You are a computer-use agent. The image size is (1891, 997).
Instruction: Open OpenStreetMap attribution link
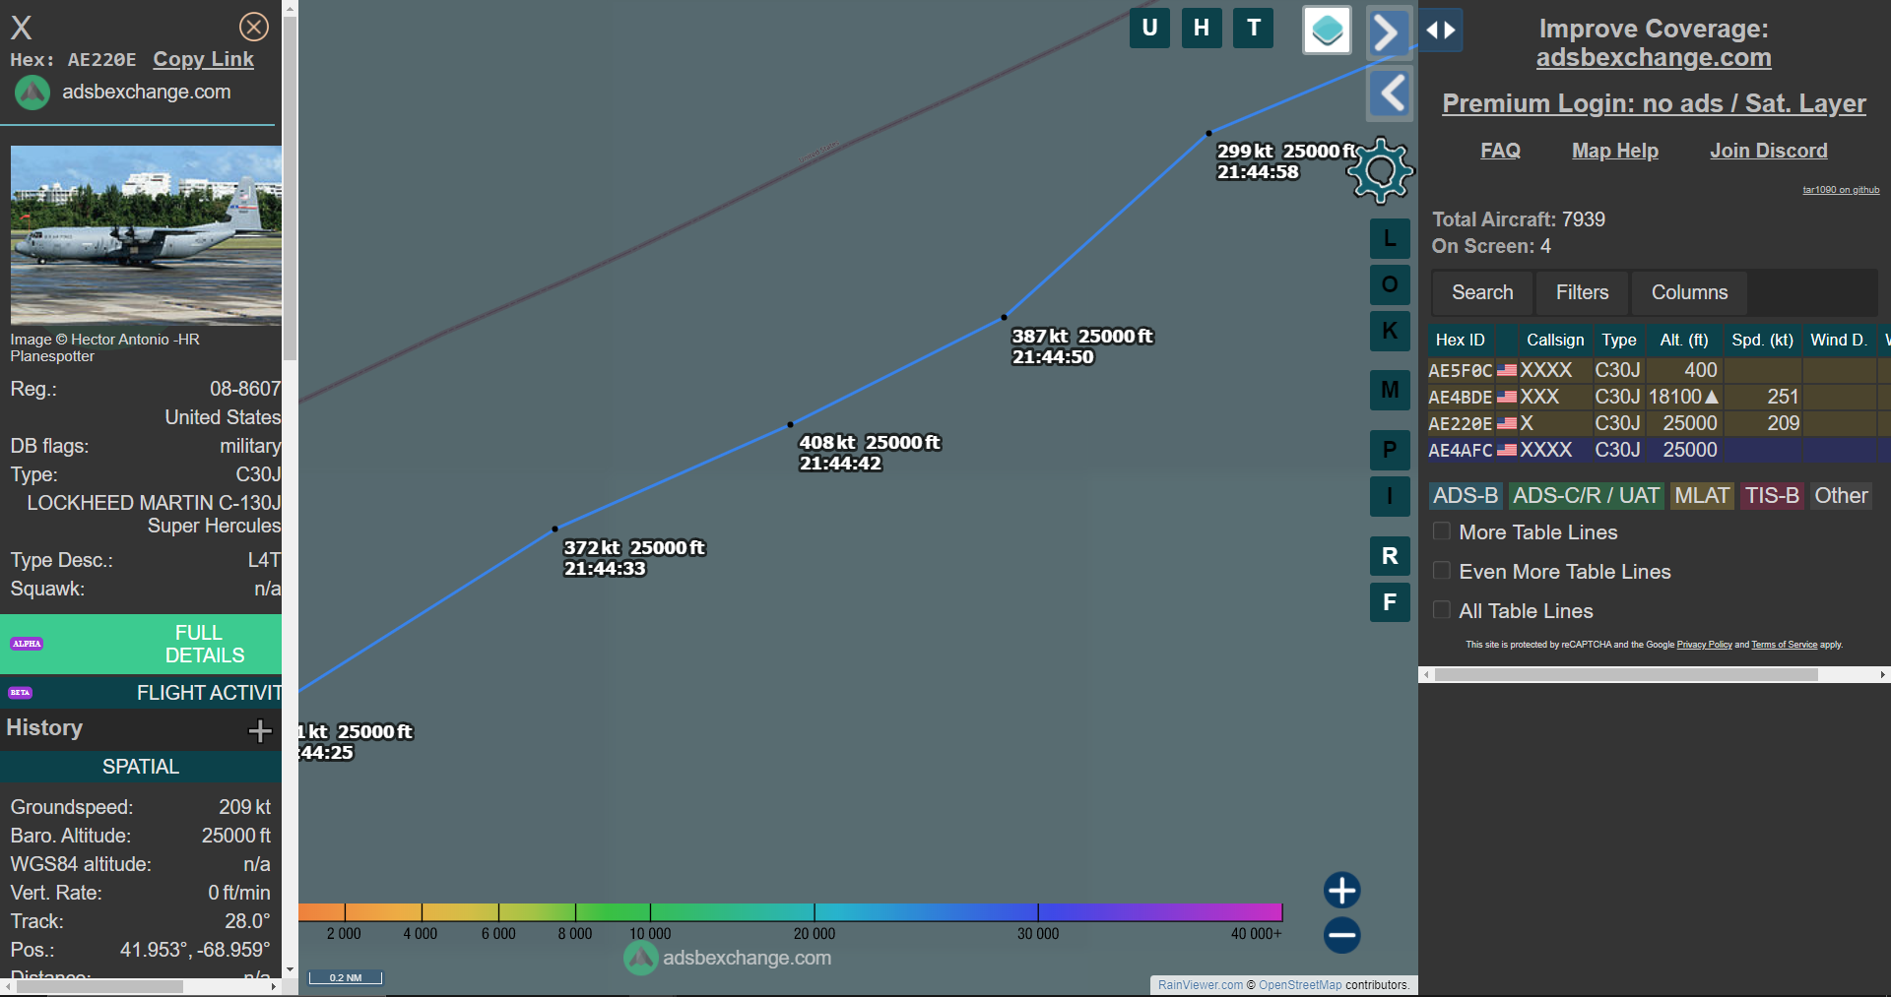[1300, 985]
